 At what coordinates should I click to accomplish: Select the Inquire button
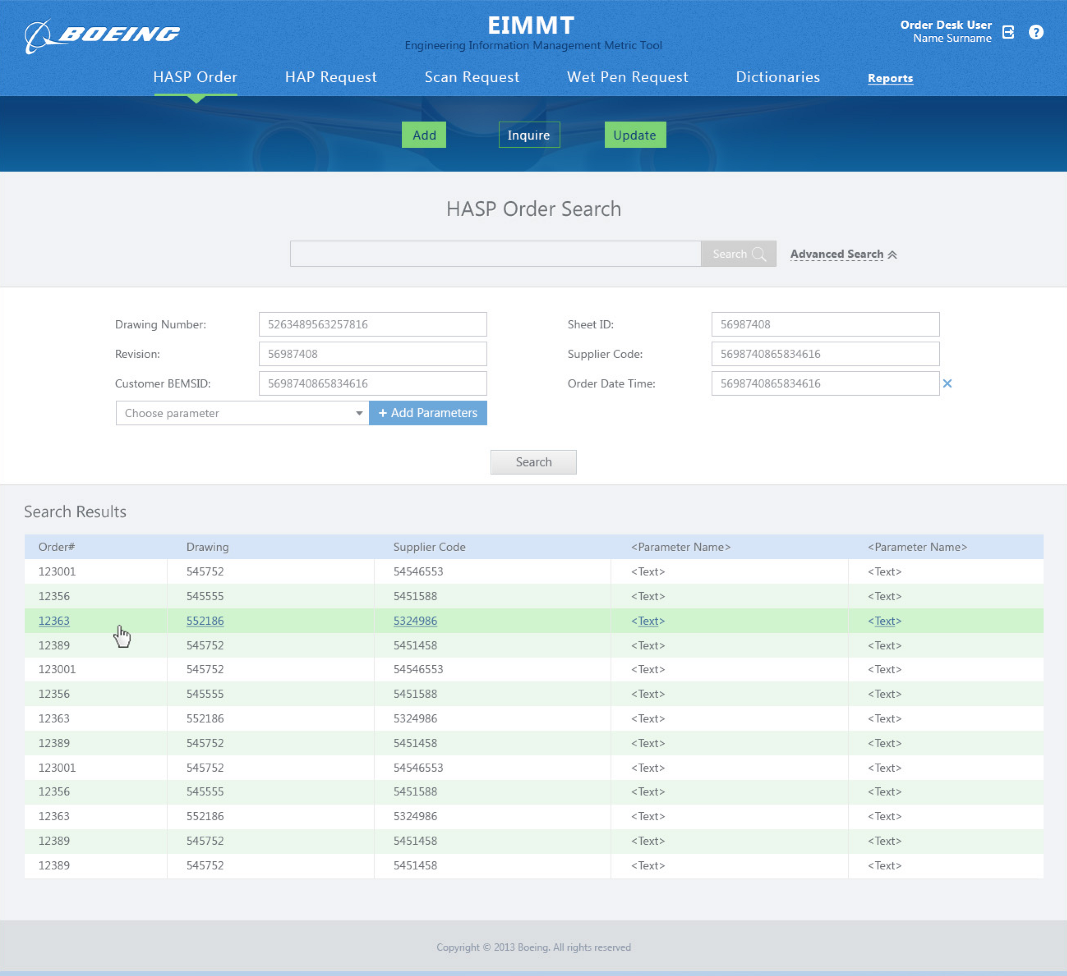tap(529, 135)
